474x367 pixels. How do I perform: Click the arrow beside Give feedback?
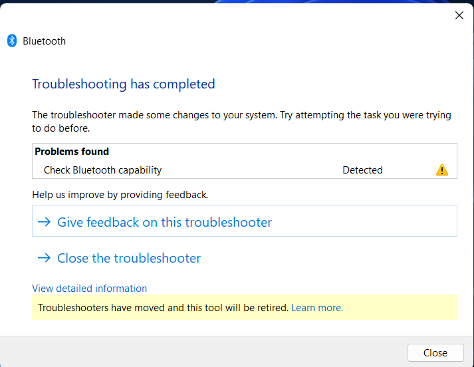coord(44,222)
